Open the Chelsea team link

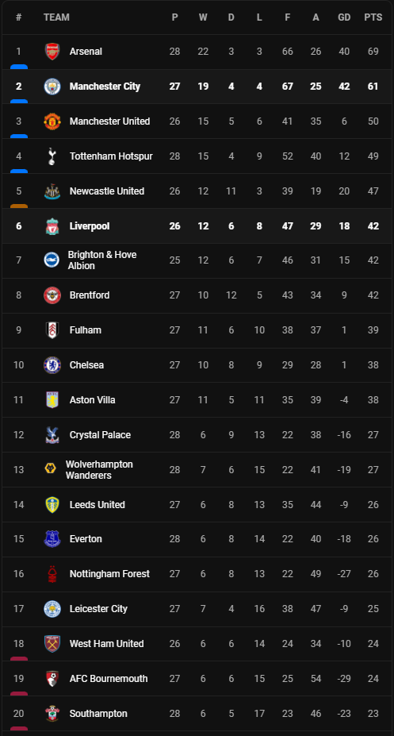pyautogui.click(x=86, y=364)
